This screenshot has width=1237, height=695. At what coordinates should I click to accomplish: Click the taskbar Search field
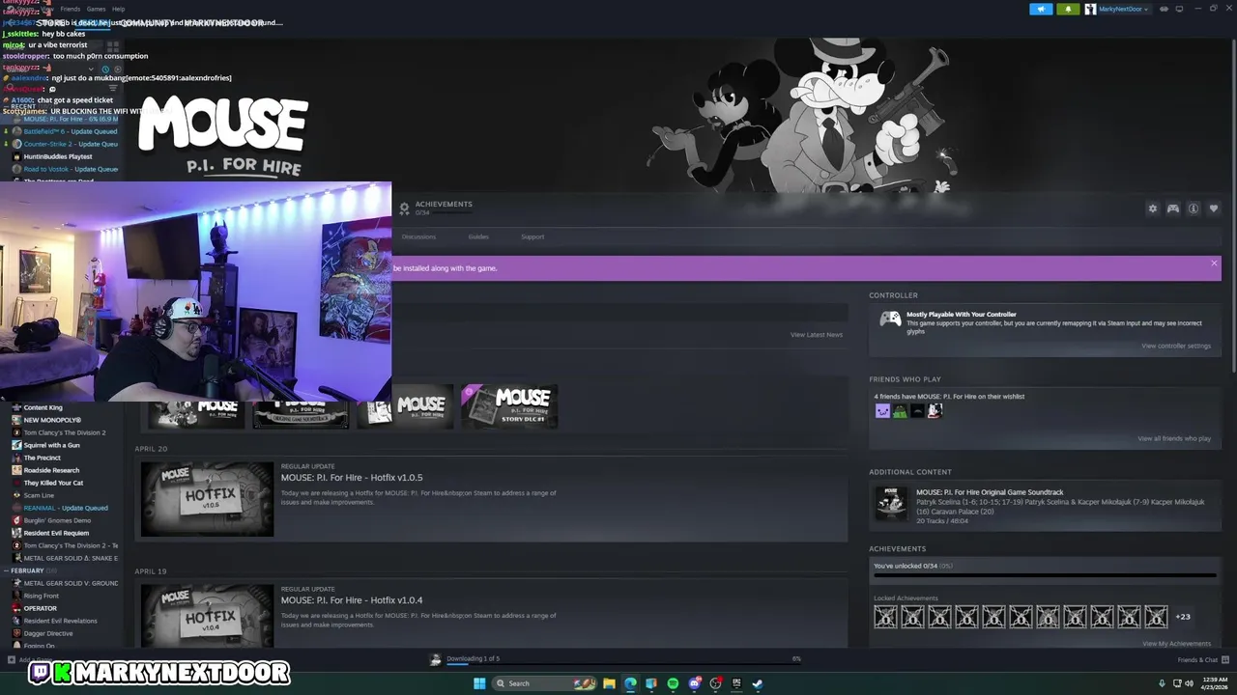point(546,683)
